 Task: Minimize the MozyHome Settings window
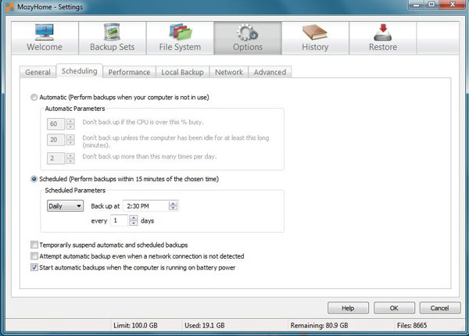(x=417, y=5)
